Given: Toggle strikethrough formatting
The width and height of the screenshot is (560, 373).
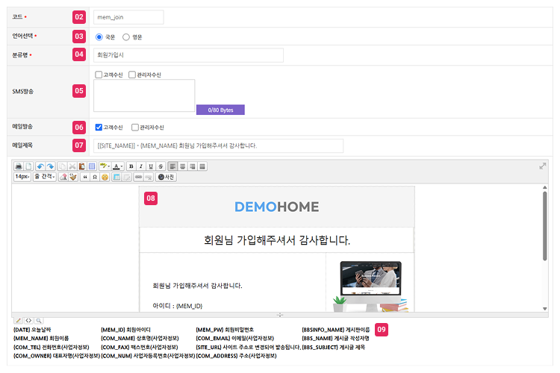Looking at the screenshot, I should (x=161, y=166).
